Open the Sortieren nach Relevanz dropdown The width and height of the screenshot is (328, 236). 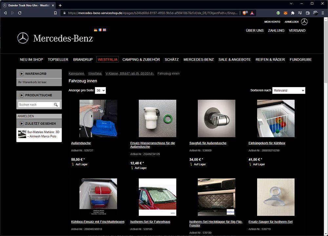(289, 90)
